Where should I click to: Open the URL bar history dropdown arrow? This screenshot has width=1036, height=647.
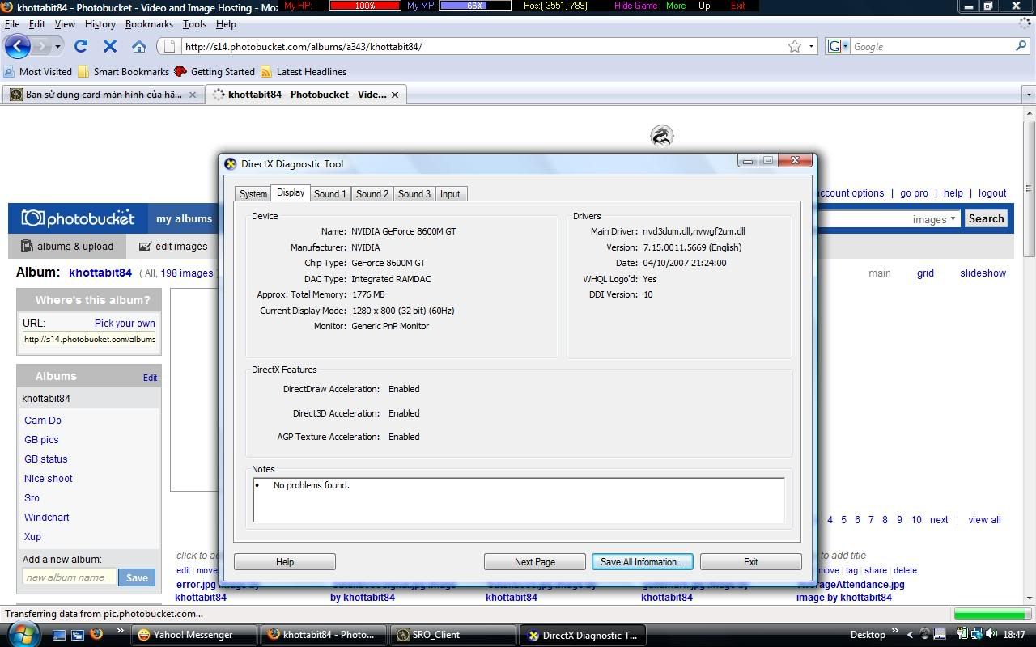[x=811, y=46]
